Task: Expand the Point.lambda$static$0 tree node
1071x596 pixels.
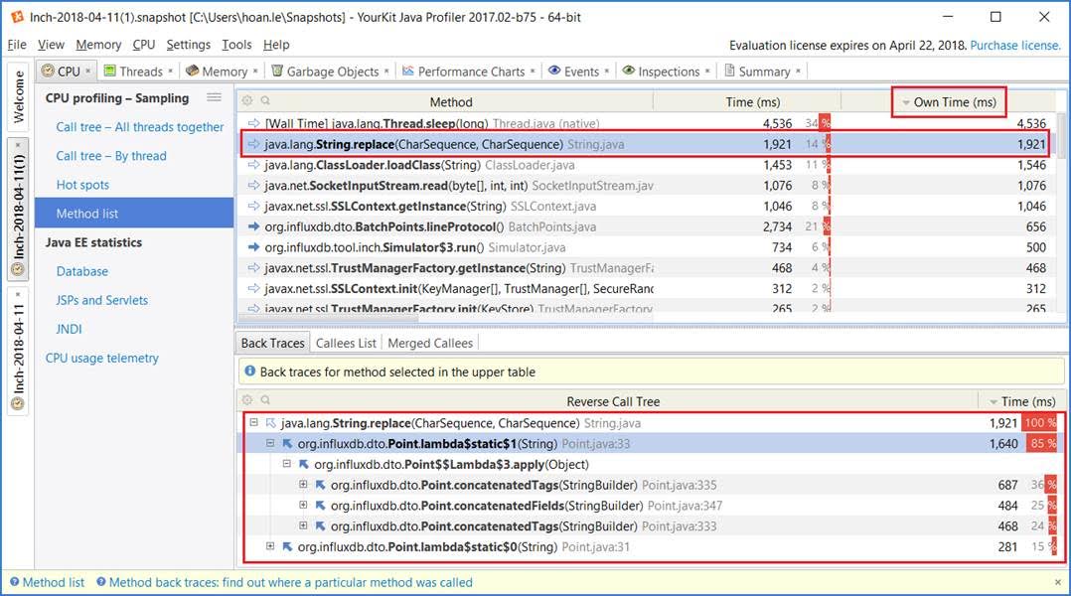Action: 270,547
